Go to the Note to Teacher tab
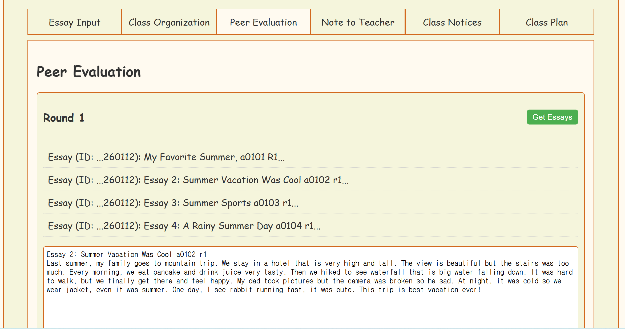The image size is (625, 329). tap(358, 22)
